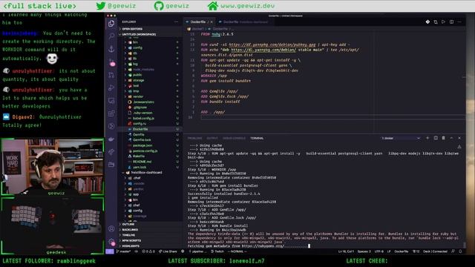
Task: Open the Explorer view in the activity bar
Action: click(x=111, y=24)
